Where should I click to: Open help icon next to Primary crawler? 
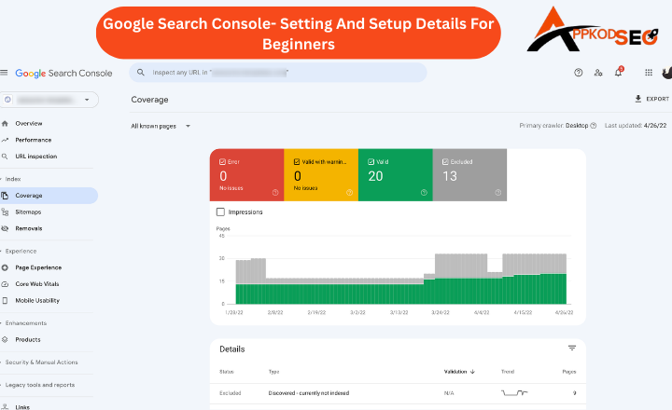tap(594, 126)
